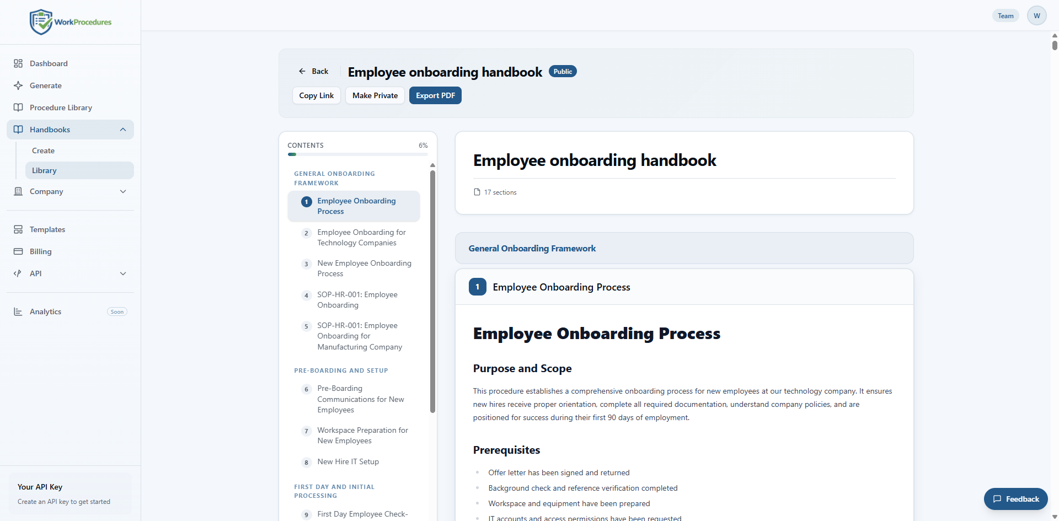This screenshot has width=1059, height=521.
Task: Click the 6% contents progress bar
Action: [358, 154]
